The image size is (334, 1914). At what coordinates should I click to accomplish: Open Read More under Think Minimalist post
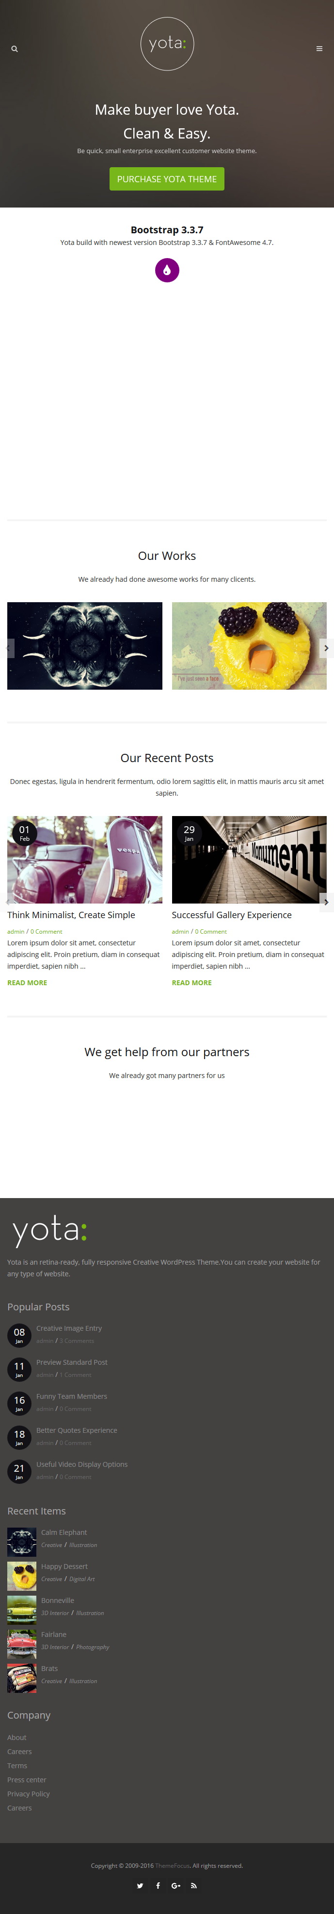tap(28, 983)
